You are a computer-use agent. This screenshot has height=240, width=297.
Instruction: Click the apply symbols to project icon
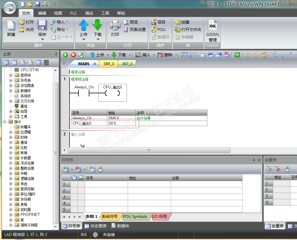pyautogui.click(x=101, y=169)
